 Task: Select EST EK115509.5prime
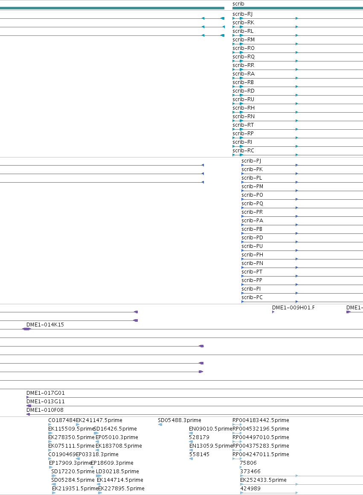(71, 429)
